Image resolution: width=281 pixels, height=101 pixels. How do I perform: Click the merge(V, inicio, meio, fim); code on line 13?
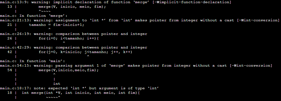coord(72,7)
